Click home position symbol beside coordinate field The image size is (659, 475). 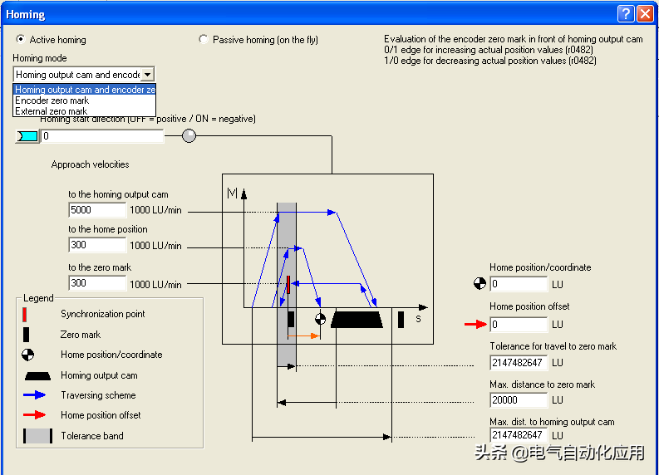point(479,283)
